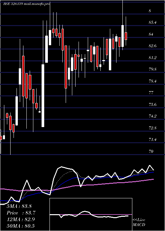
Task: Click the 84 price axis label
Action: pos(151,34)
